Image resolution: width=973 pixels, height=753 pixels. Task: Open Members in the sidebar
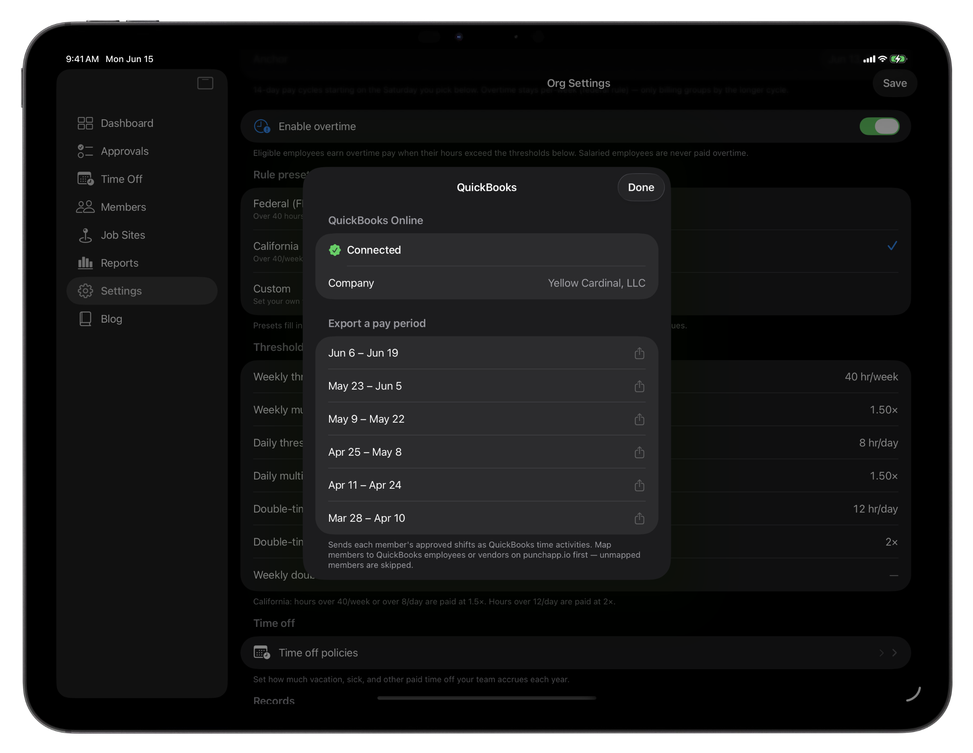pyautogui.click(x=142, y=207)
